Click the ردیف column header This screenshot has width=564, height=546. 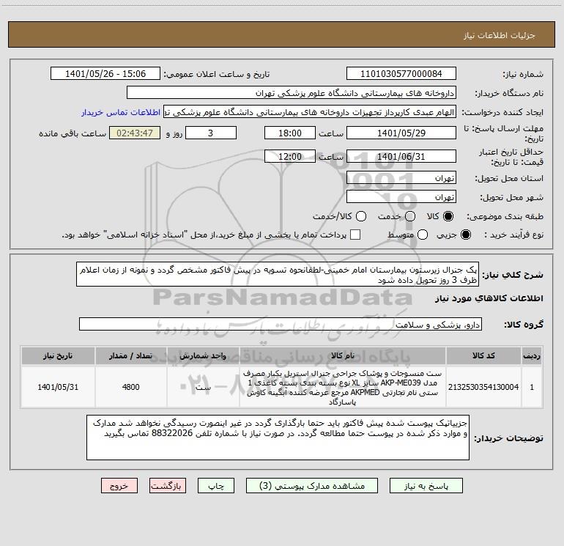[532, 355]
